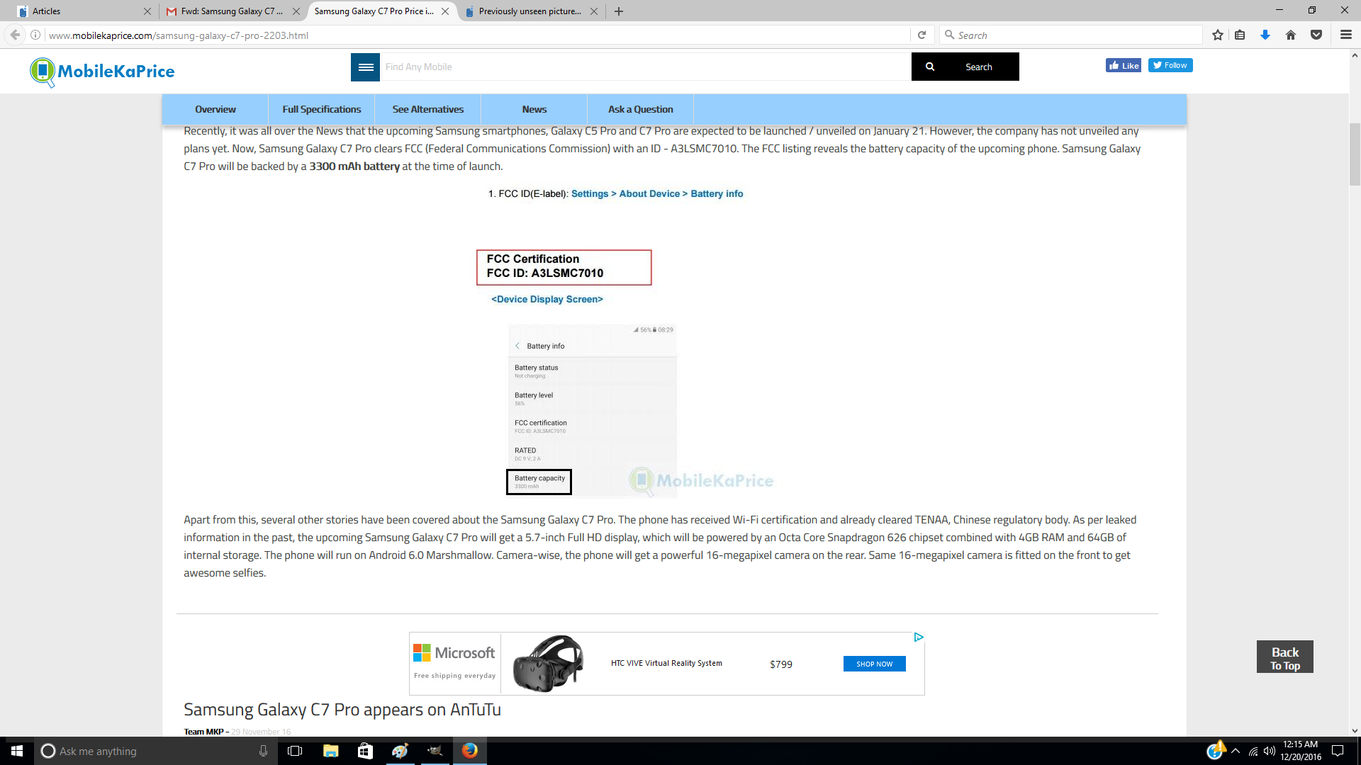Click the Back To Top button
This screenshot has height=765, width=1361.
pyautogui.click(x=1285, y=657)
